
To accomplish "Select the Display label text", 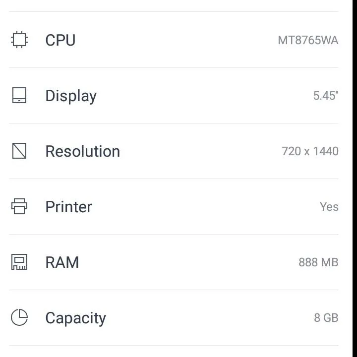I will click(71, 96).
